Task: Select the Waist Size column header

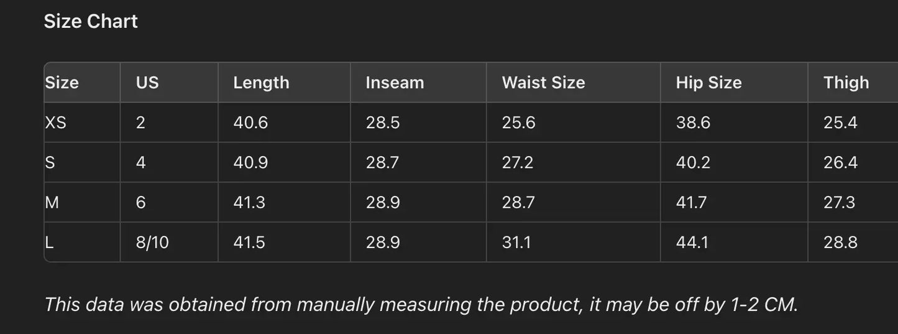Action: [x=543, y=83]
